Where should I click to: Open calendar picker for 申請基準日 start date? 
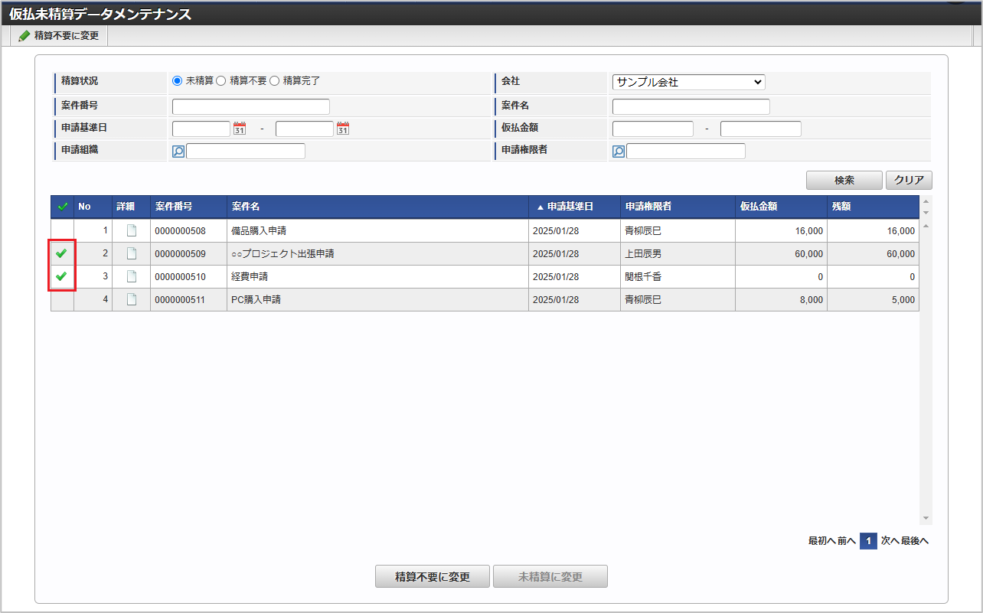(240, 129)
